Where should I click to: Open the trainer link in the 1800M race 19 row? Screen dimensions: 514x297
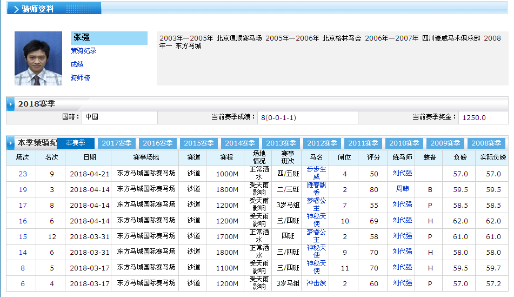pyautogui.click(x=402, y=189)
